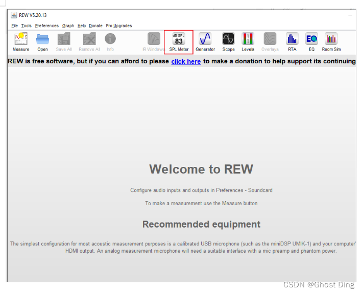Click the Save All toolbar icon
362x294 pixels.
[64, 42]
